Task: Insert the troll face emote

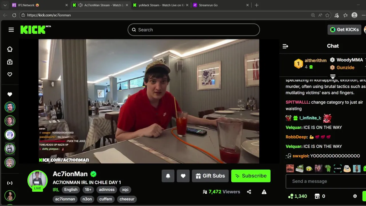Action: [x=347, y=169]
